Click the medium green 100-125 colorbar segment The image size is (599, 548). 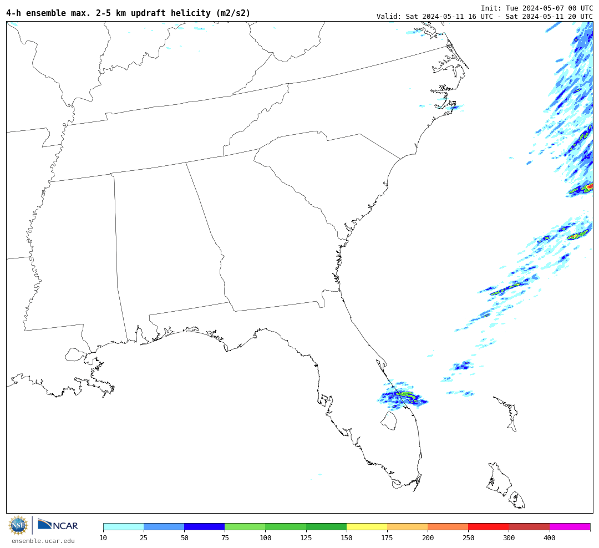click(286, 526)
